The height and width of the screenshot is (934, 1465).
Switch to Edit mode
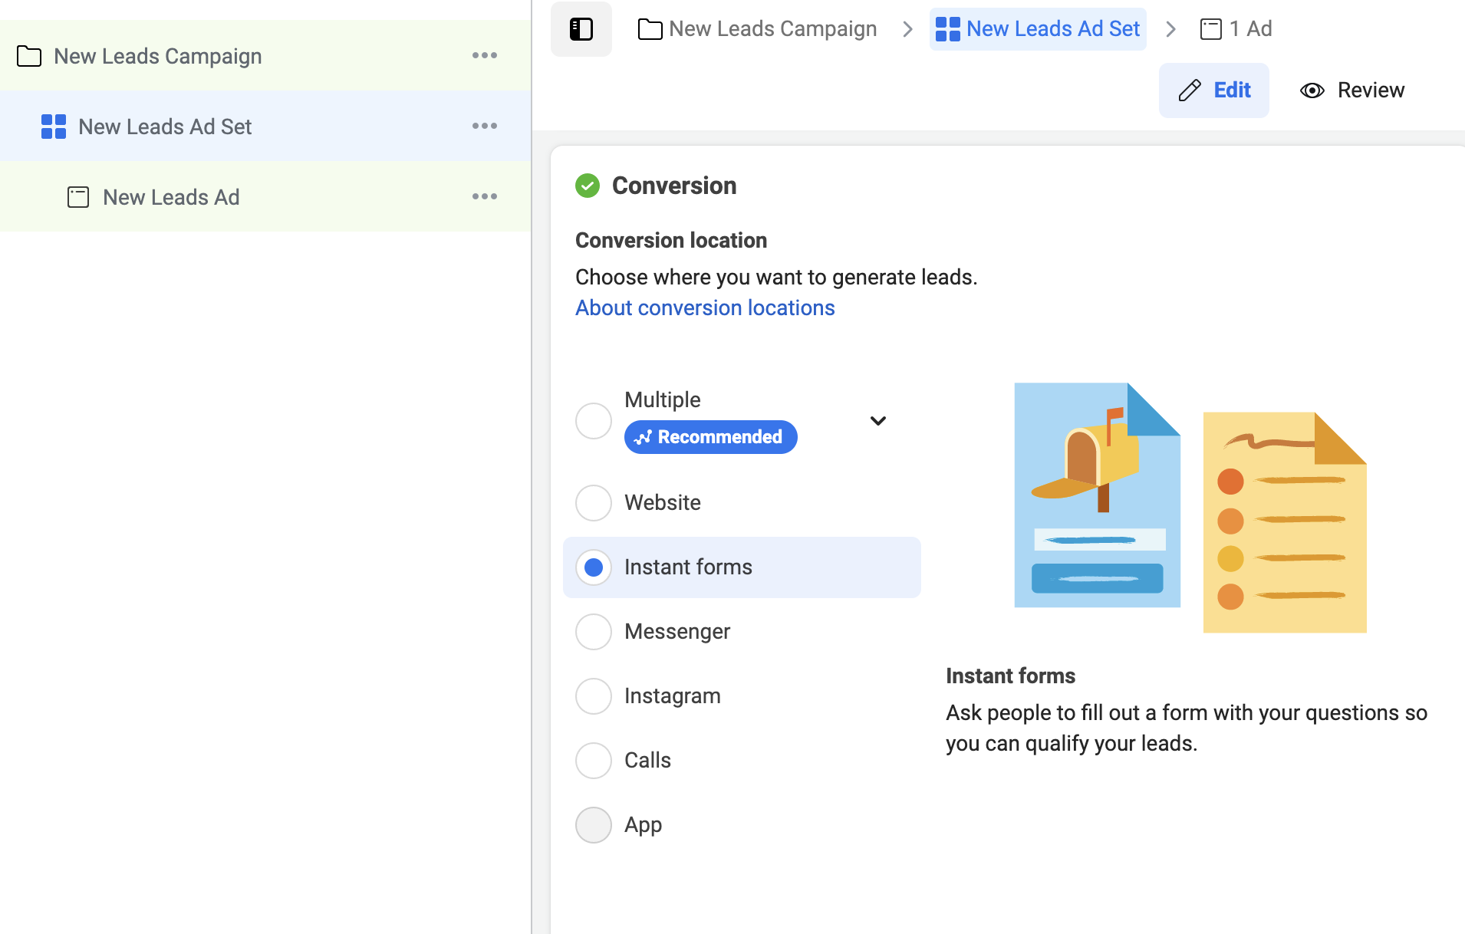1214,90
